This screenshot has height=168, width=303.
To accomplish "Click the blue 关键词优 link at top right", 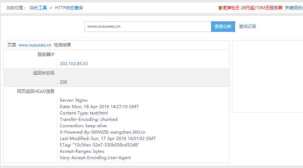I will pos(293,7).
